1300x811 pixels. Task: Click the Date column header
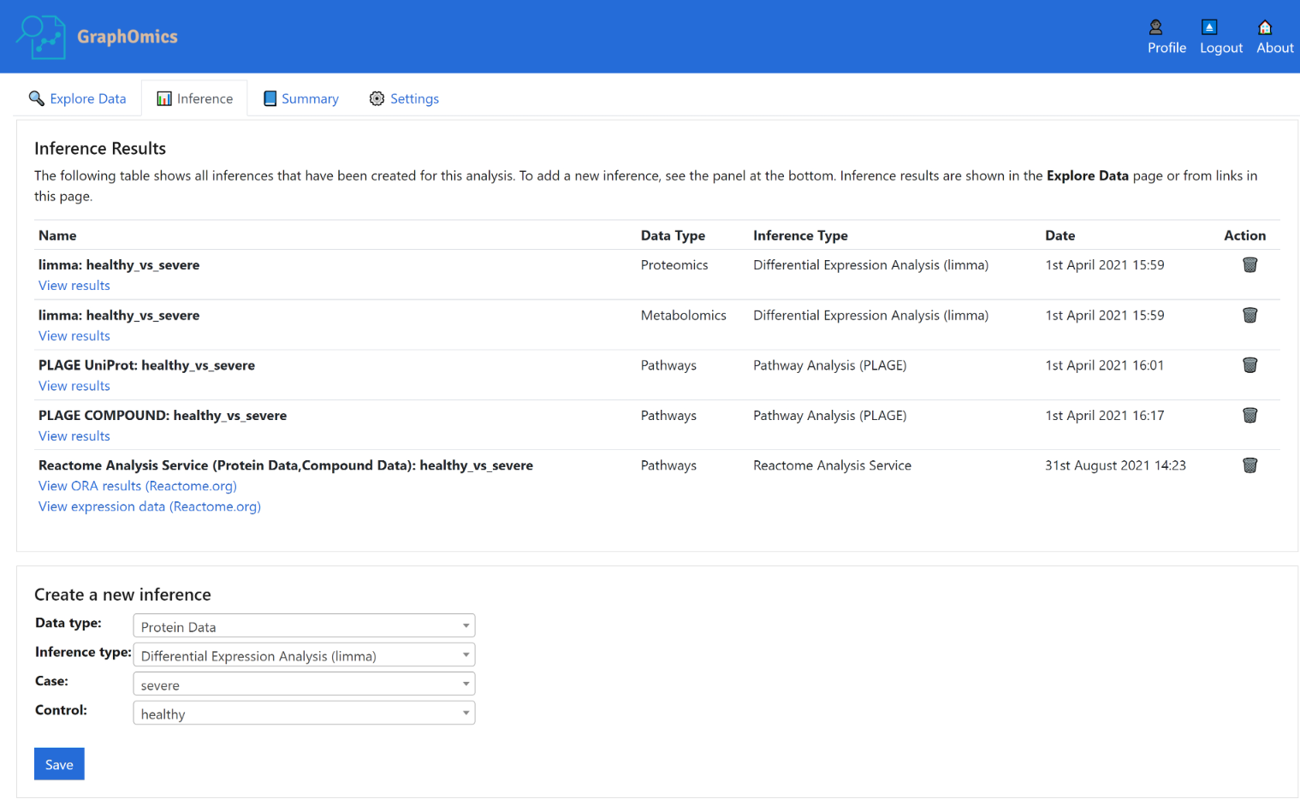tap(1060, 235)
